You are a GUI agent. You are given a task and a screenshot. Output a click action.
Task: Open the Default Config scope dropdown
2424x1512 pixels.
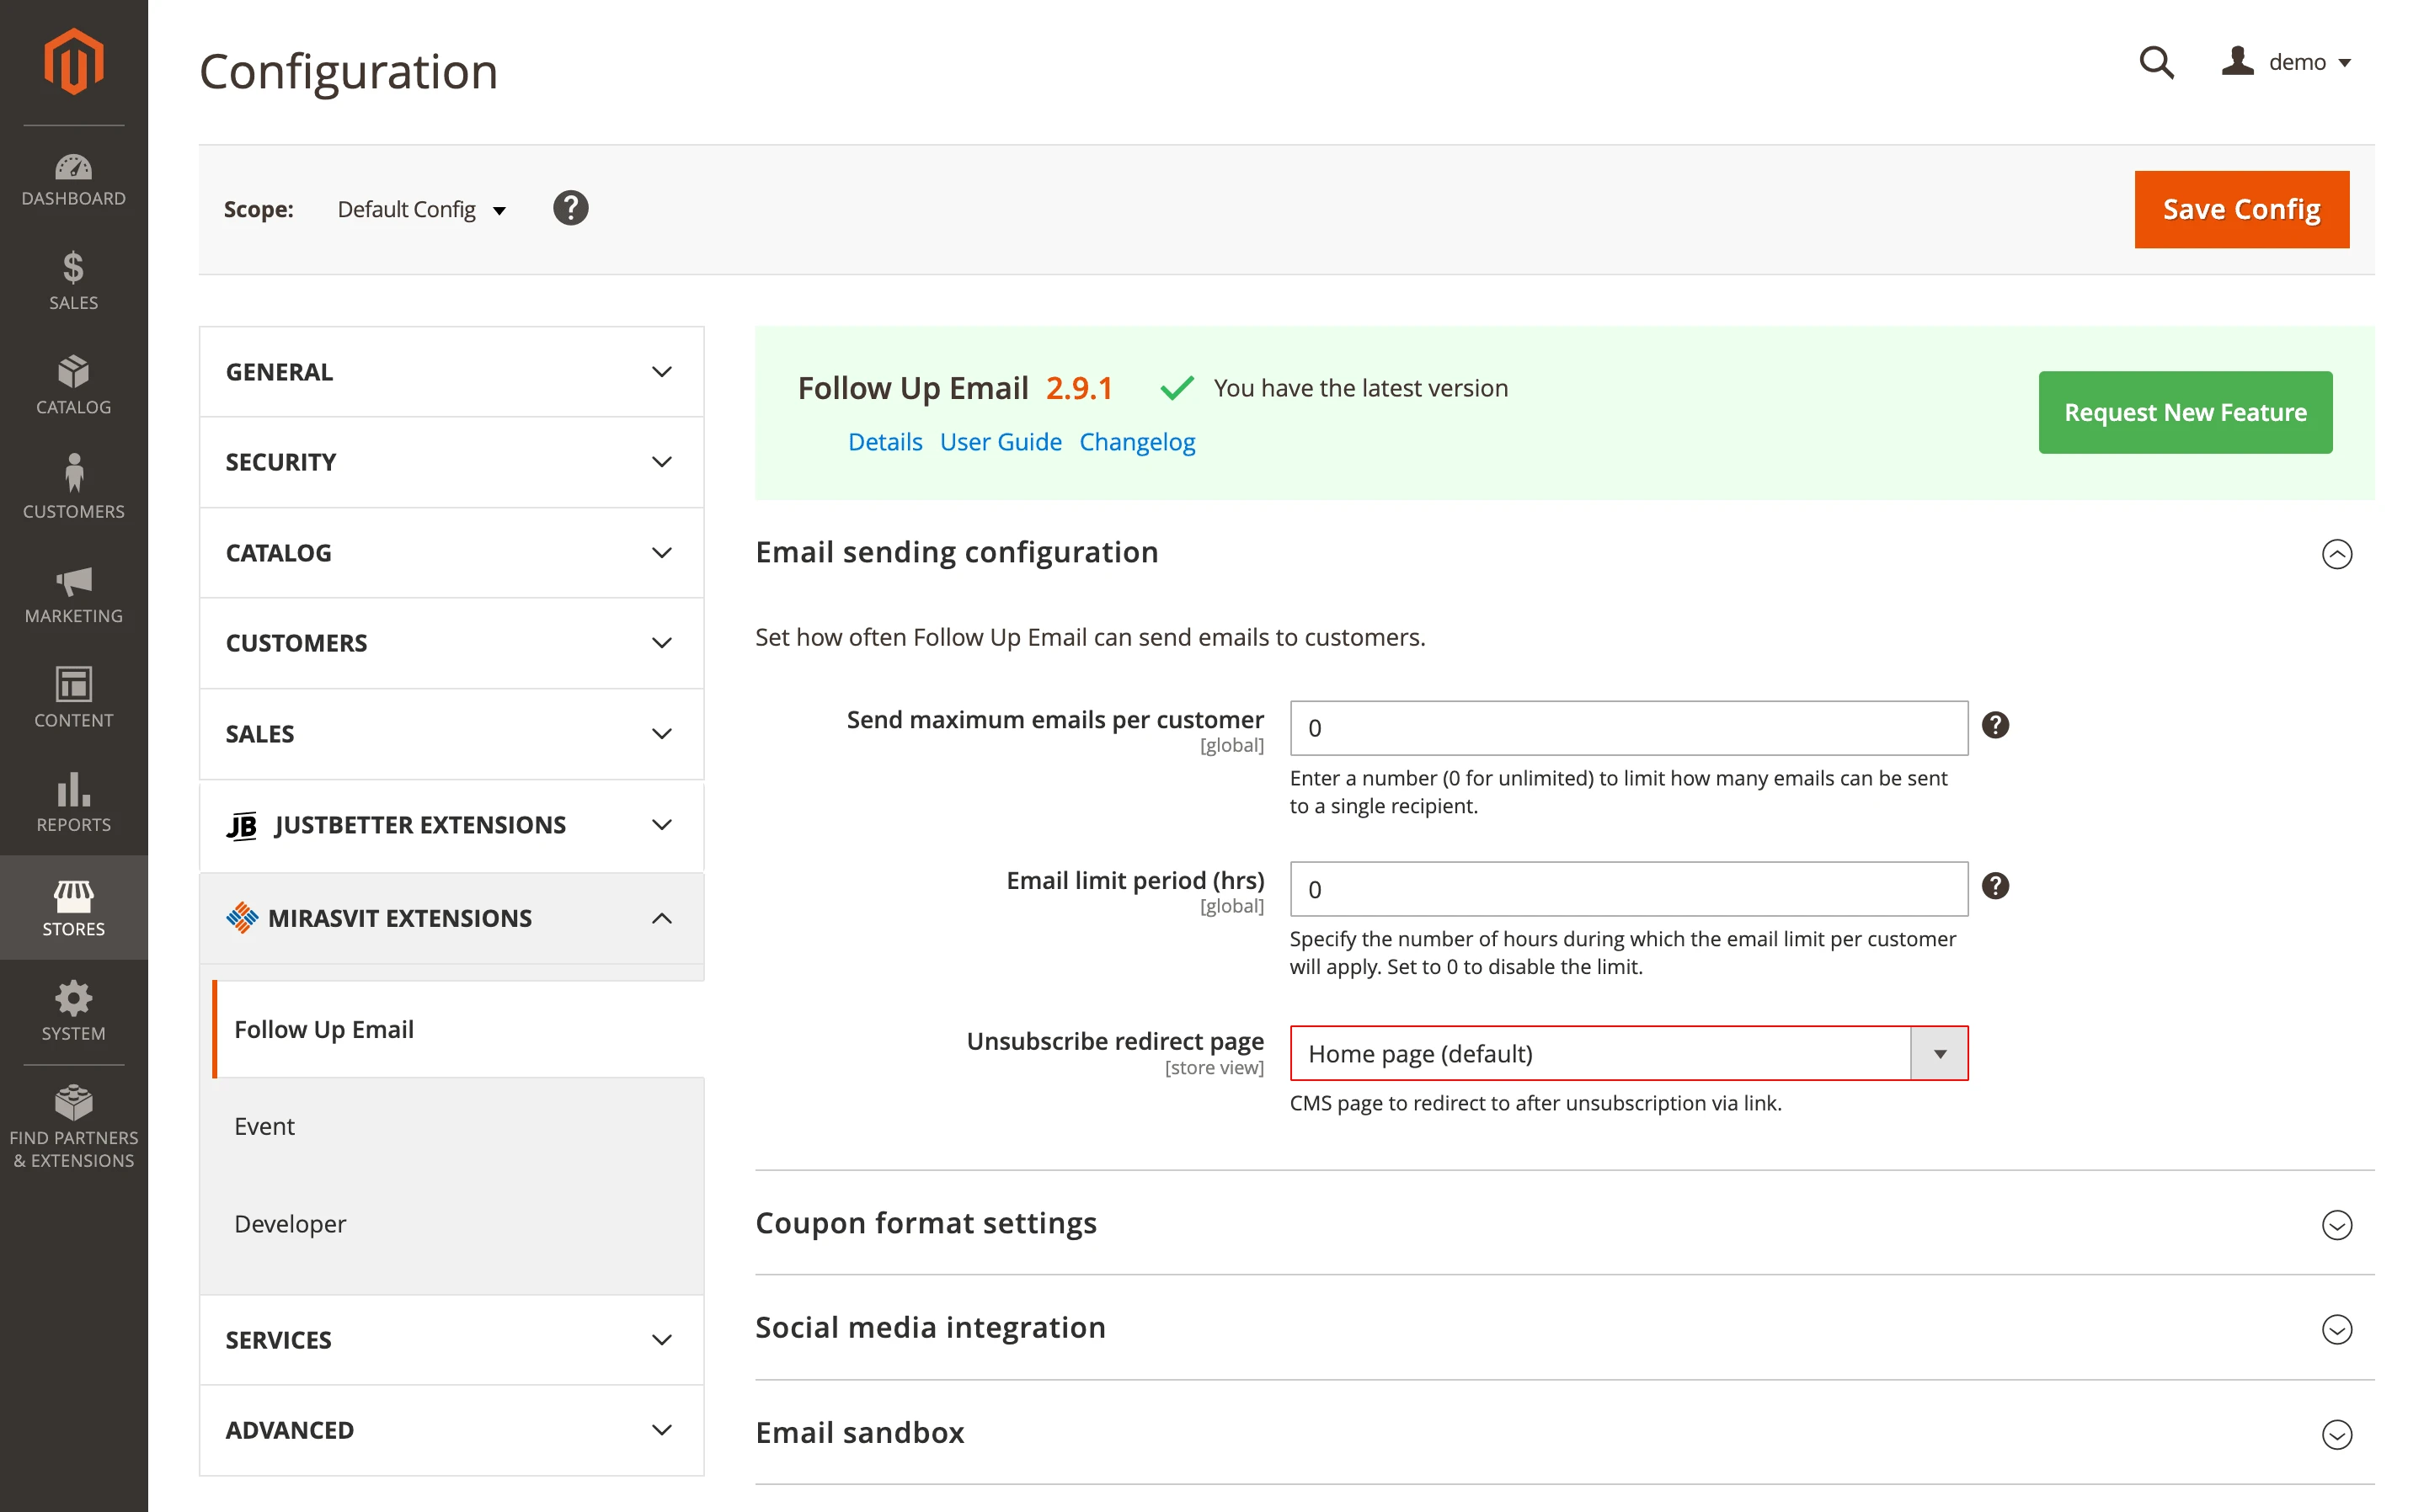(420, 209)
